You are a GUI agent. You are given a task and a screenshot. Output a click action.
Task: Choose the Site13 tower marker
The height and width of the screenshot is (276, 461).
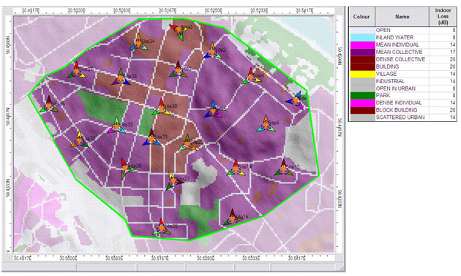283,169
